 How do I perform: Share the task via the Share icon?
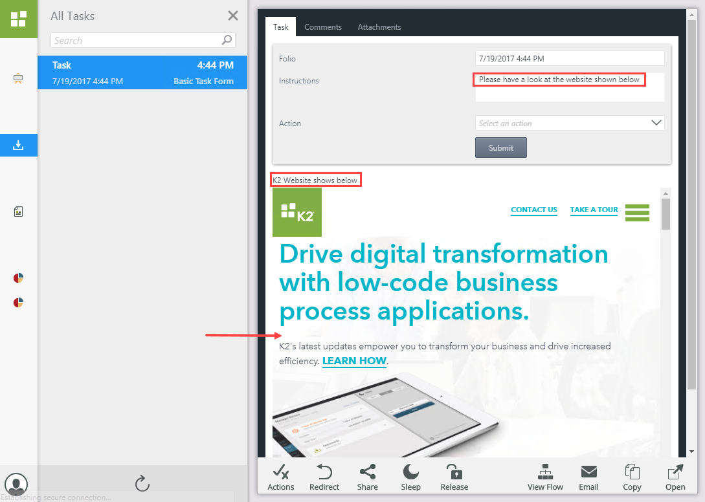(367, 477)
